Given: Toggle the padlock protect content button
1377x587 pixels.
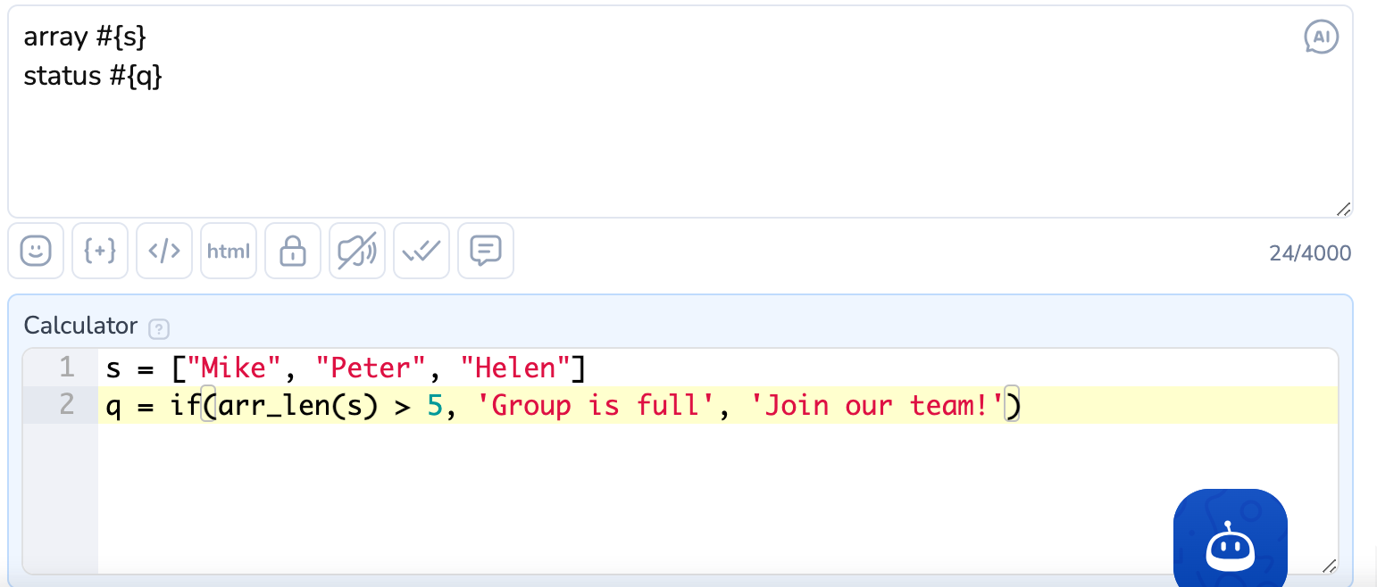Looking at the screenshot, I should (x=293, y=251).
